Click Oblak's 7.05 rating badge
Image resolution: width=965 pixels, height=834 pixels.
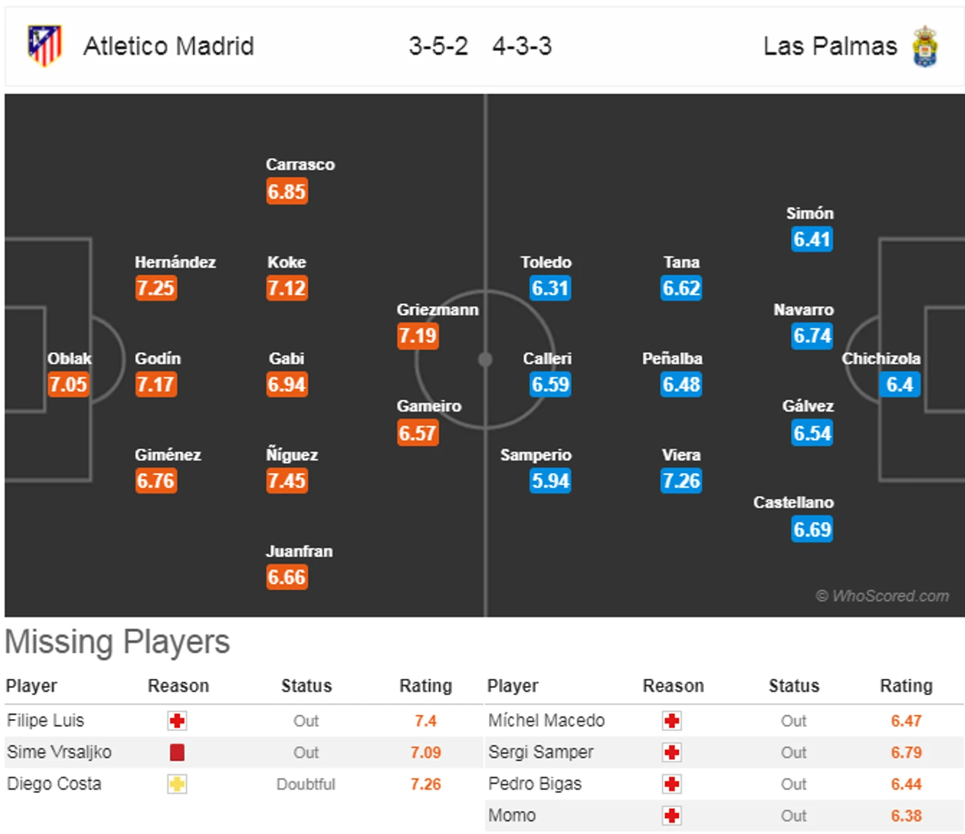(x=68, y=384)
